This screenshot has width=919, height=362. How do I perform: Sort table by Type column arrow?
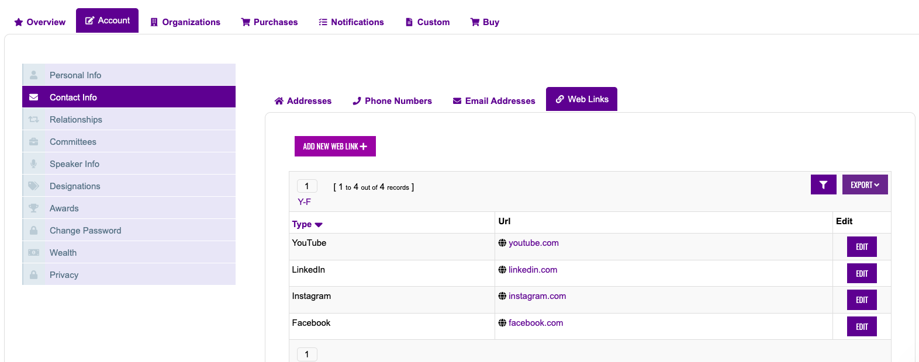[319, 225]
